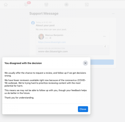Click the Facebook logo beside the message

(33, 23)
